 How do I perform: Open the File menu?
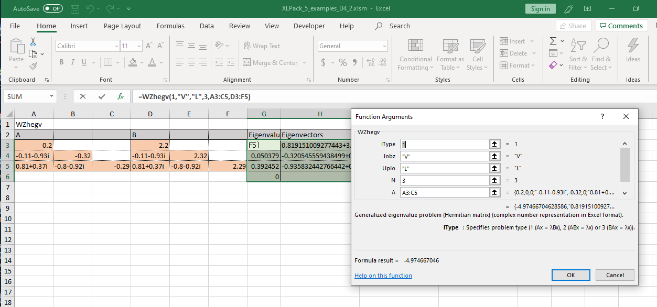pyautogui.click(x=15, y=26)
